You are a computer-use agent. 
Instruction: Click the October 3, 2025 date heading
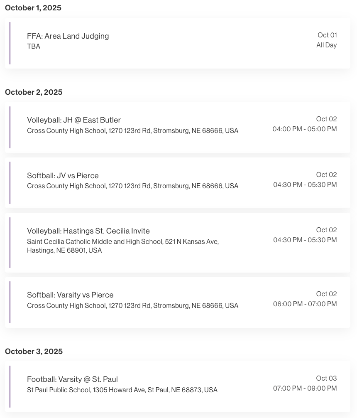pos(34,352)
